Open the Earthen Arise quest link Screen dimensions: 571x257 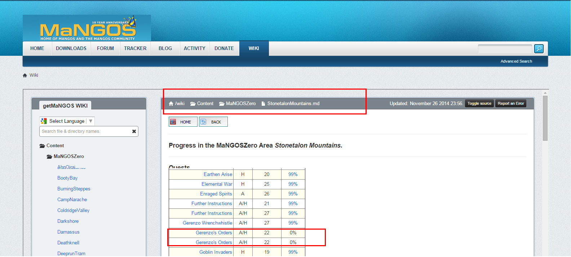(218, 174)
